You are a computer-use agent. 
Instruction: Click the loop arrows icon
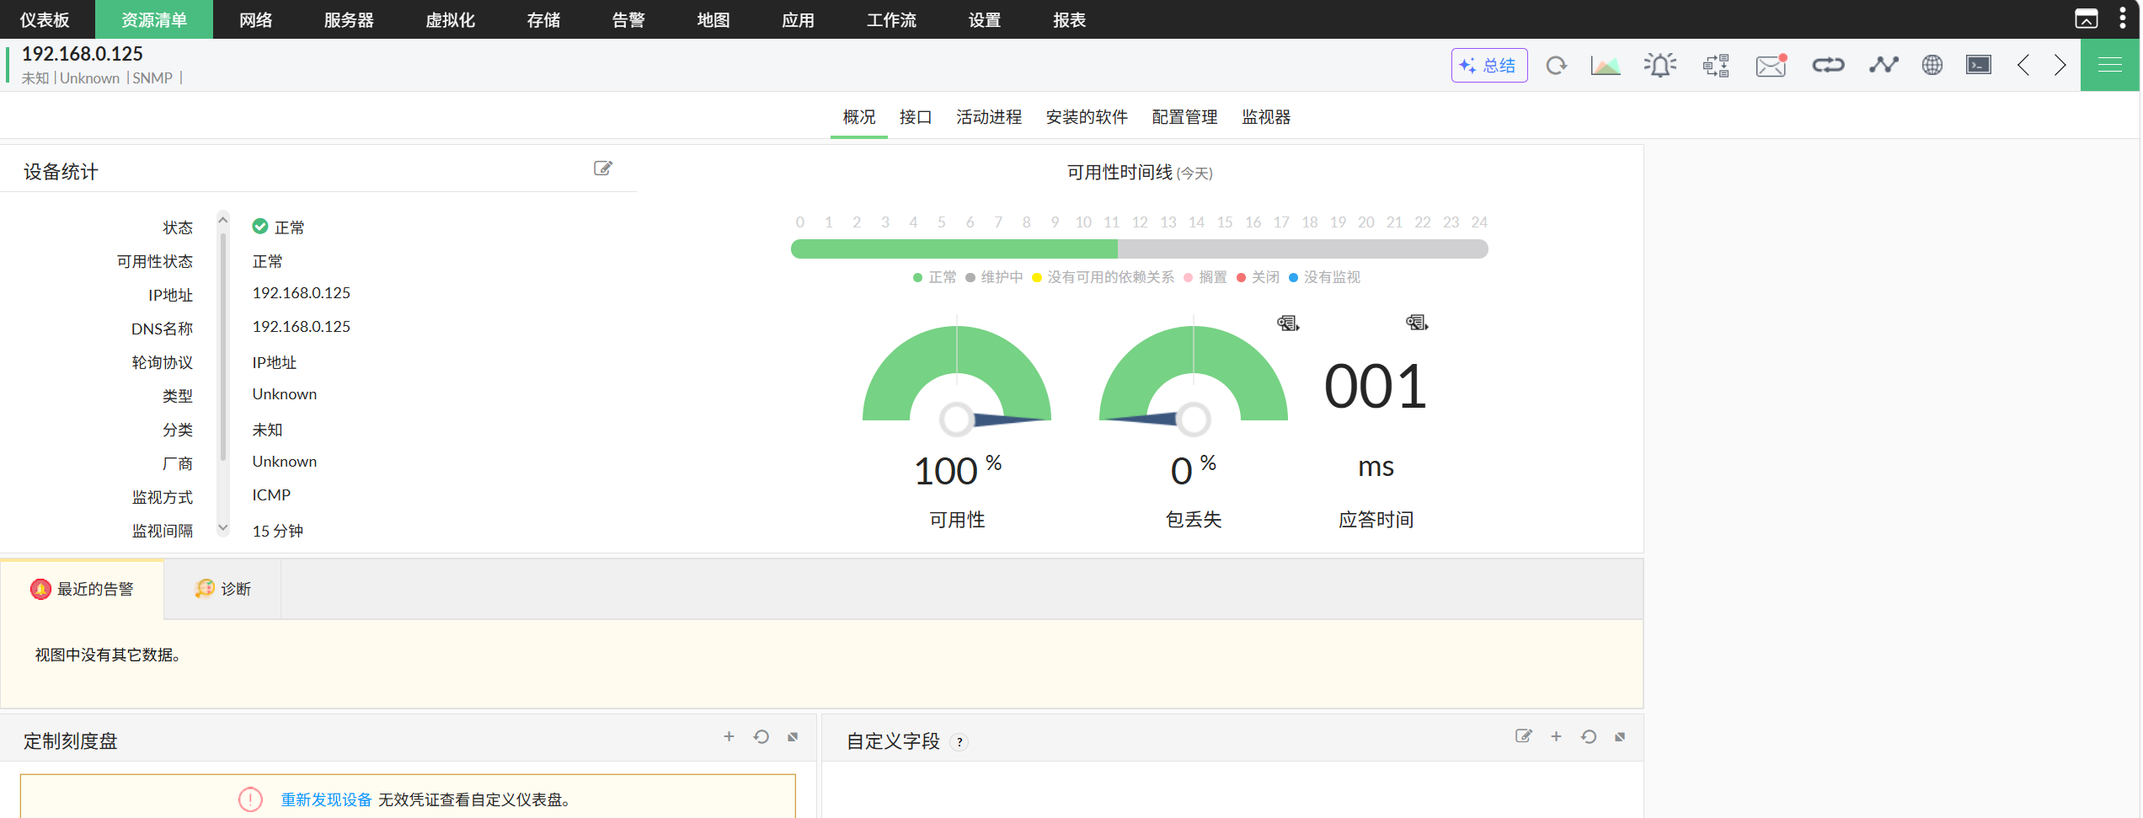[x=1828, y=65]
